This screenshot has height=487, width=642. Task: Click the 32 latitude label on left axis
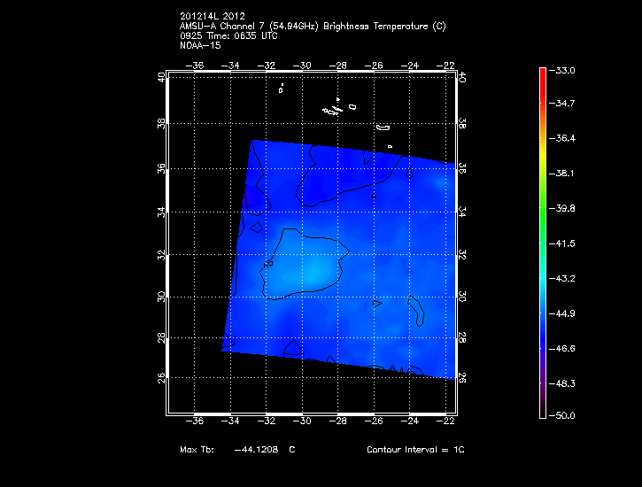pos(160,255)
